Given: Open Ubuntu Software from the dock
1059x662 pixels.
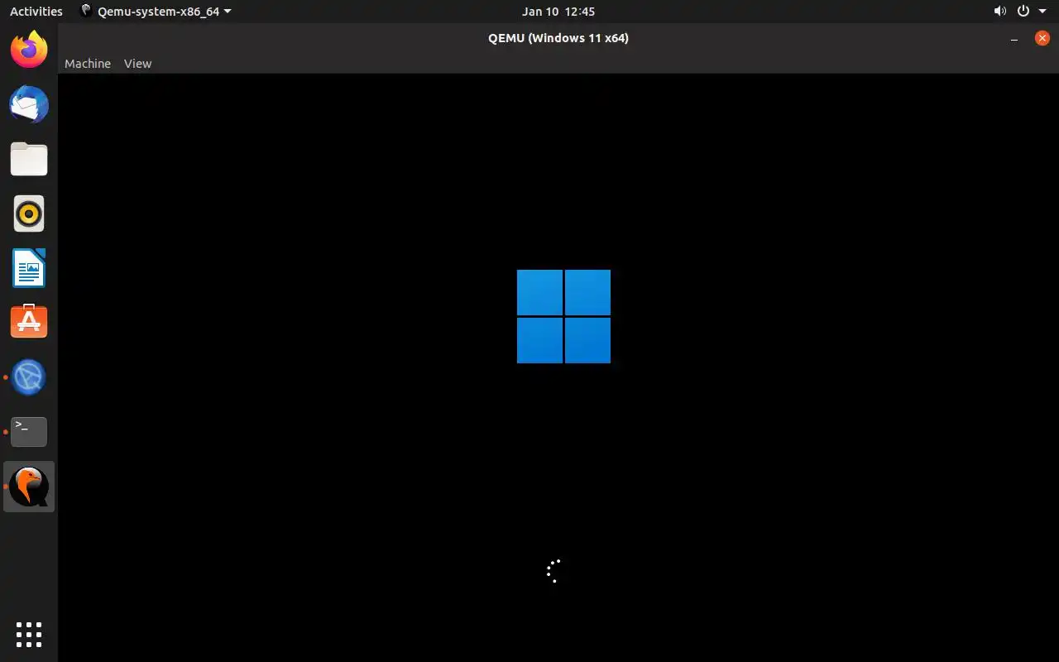Looking at the screenshot, I should tap(29, 323).
